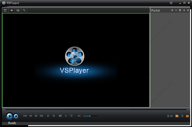Open file with the orange folder icon

click(177, 116)
